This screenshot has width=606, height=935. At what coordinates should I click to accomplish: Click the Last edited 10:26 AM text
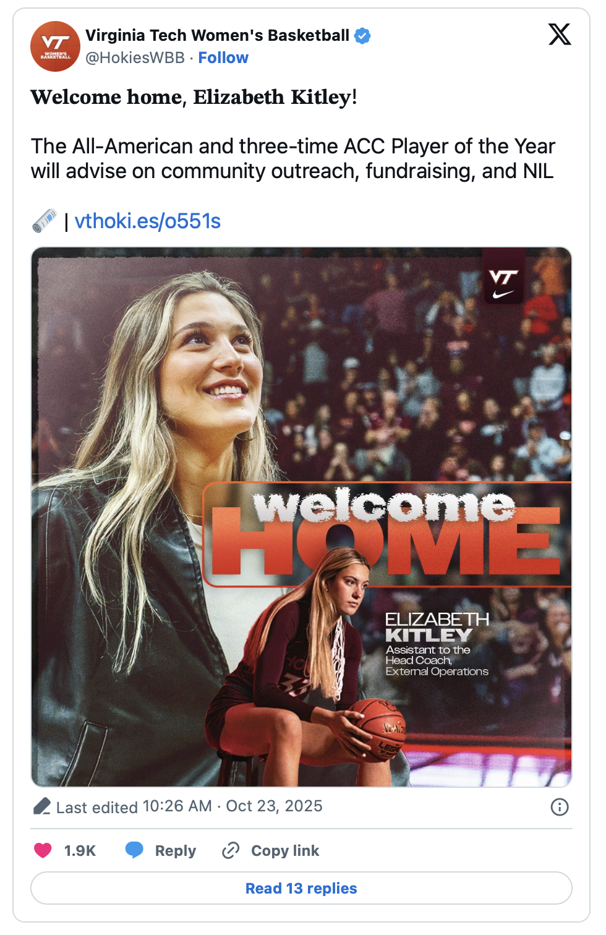134,806
